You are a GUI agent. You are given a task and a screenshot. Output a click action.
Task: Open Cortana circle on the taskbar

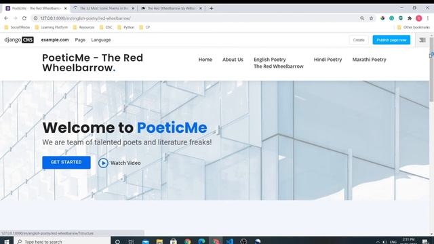[117, 241]
